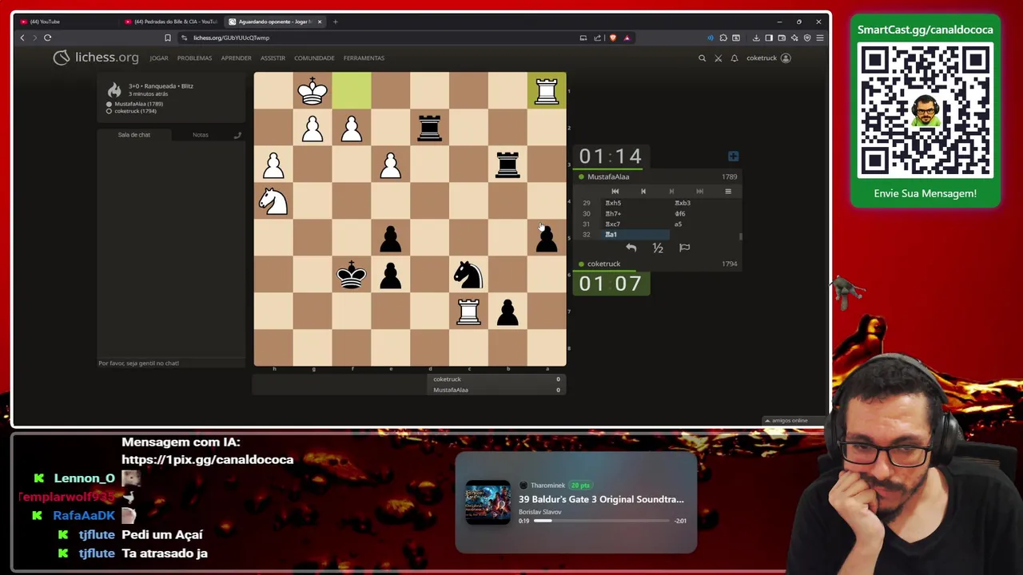The width and height of the screenshot is (1023, 575).
Task: Select white rook in top-right corner
Action: pos(547,91)
